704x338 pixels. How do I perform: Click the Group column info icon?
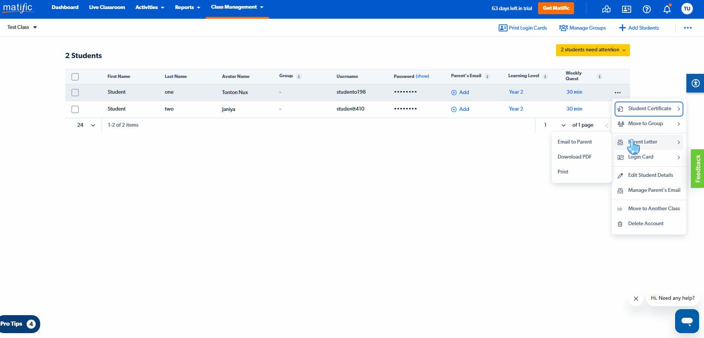click(x=299, y=76)
